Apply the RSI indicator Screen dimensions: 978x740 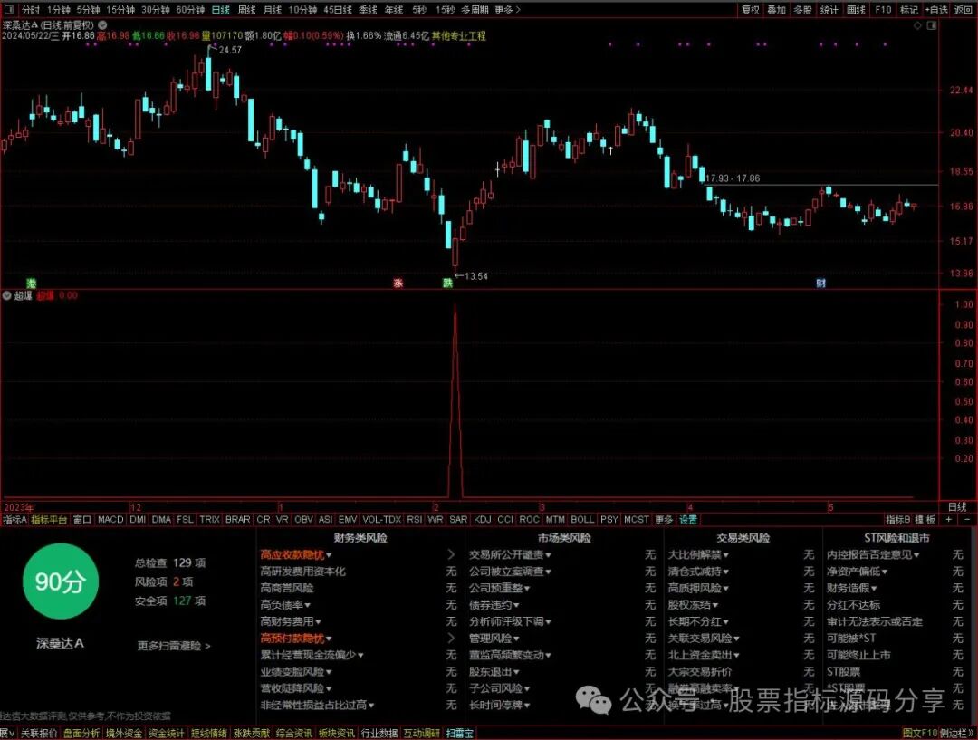click(414, 519)
